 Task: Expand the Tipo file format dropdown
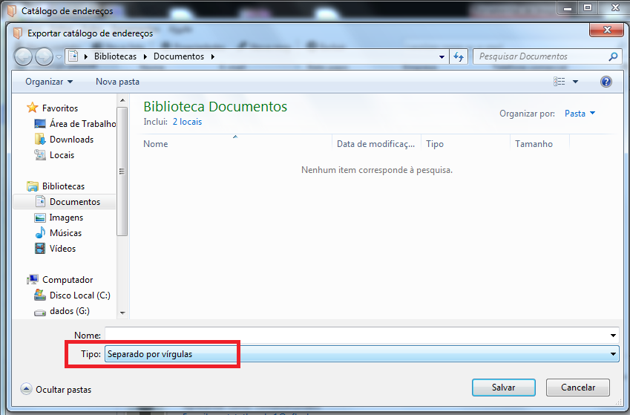(613, 355)
